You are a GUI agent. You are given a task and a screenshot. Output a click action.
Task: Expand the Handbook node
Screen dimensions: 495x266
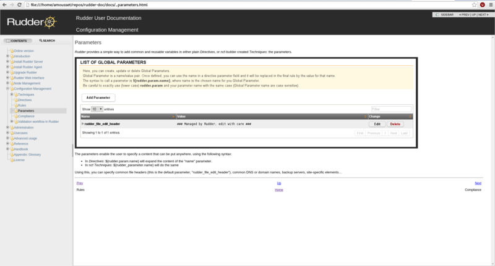(7, 149)
